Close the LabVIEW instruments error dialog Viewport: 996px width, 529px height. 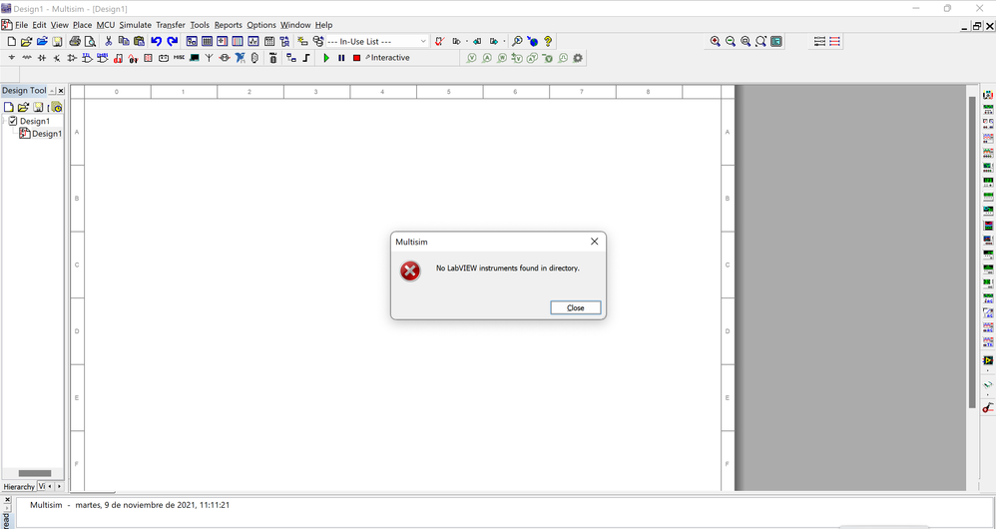[575, 307]
